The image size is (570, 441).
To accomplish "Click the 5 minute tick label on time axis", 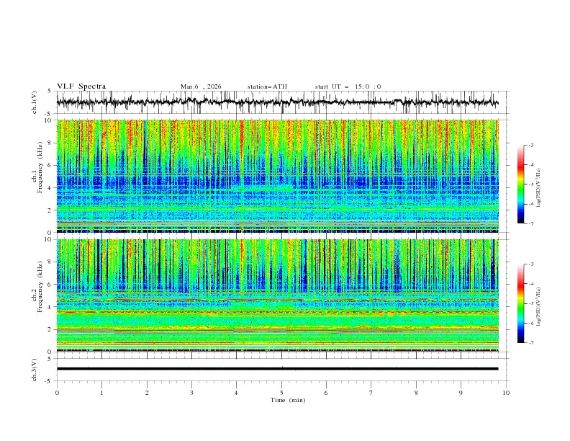I will coord(281,393).
